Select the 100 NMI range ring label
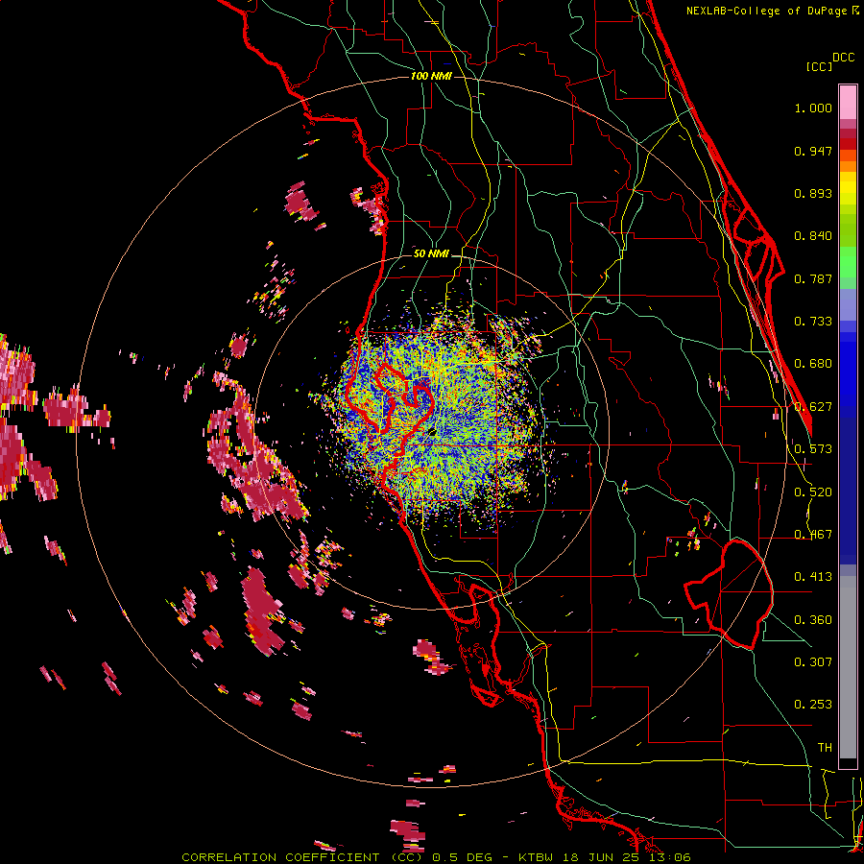The image size is (864, 864). point(431,76)
